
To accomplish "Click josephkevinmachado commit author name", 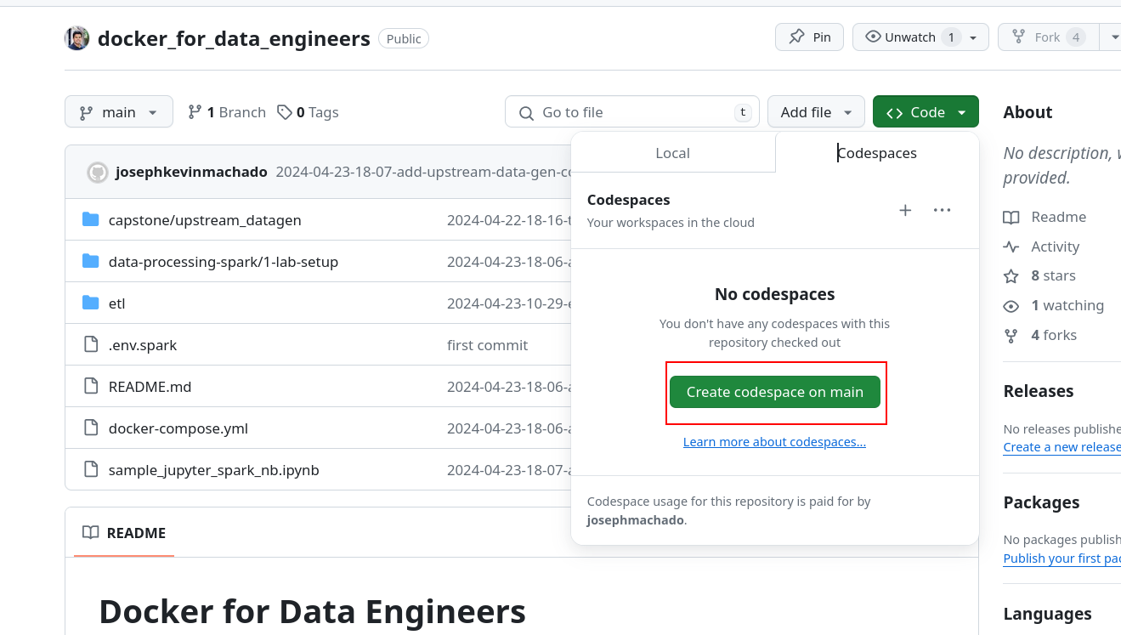I will click(x=191, y=172).
